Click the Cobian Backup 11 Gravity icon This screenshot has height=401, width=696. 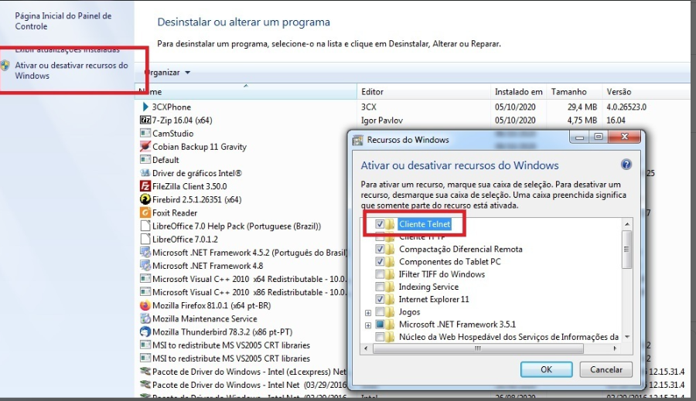(145, 146)
